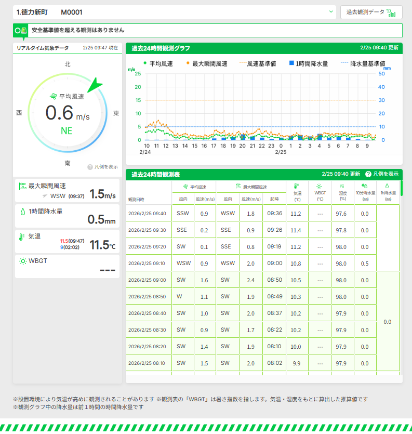Click the raindrop icon on 1時間降水量 card
Viewport: 412px width, 434px height.
(x=22, y=212)
